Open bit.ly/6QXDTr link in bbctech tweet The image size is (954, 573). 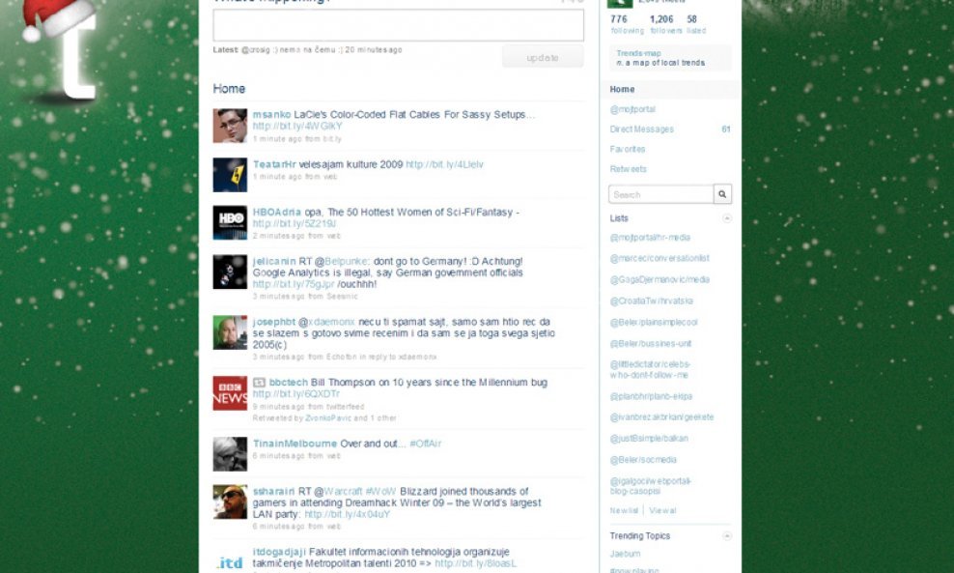pos(296,394)
